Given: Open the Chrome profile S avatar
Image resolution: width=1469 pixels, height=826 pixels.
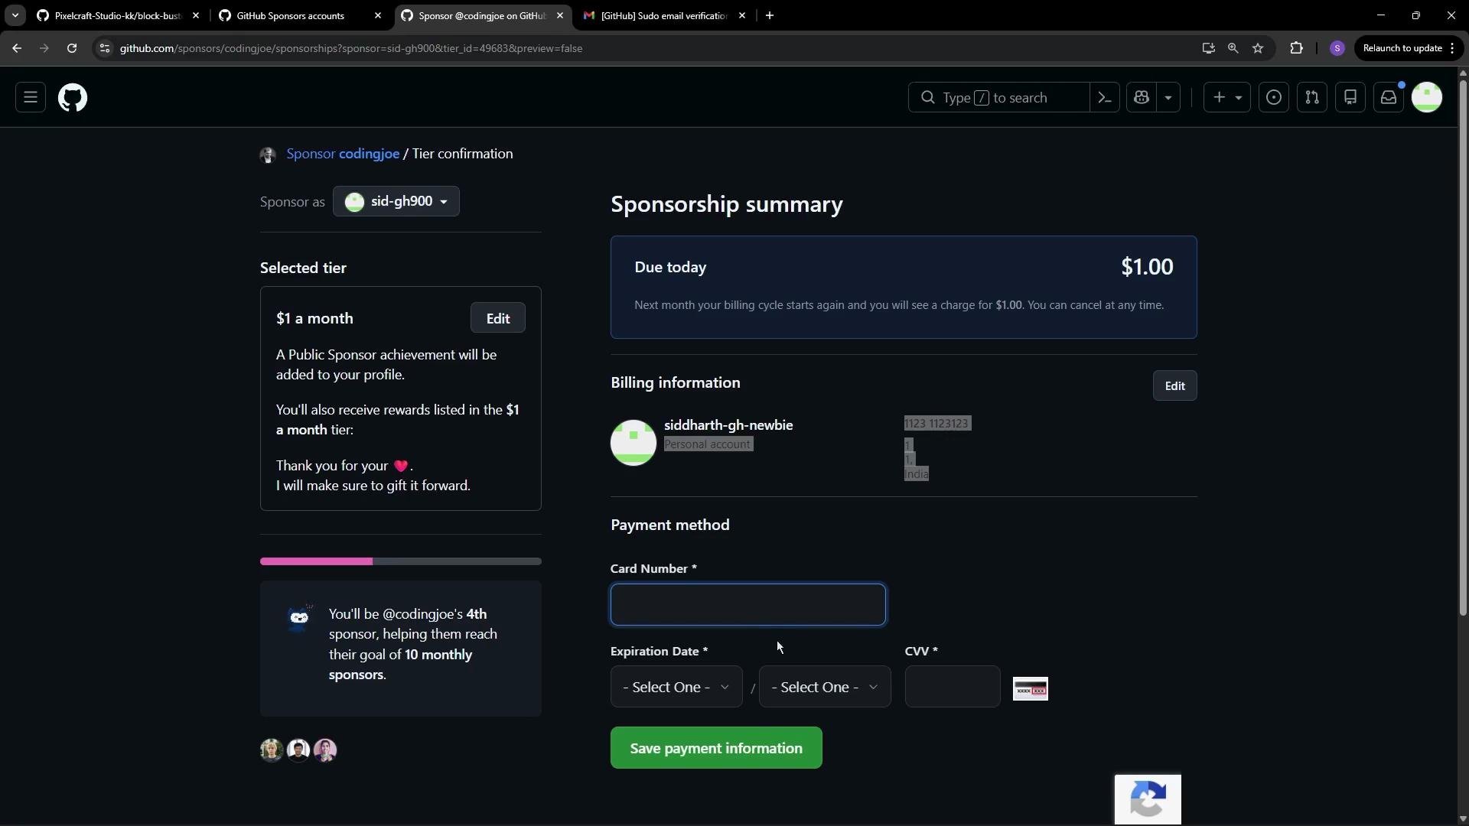Looking at the screenshot, I should (1337, 48).
